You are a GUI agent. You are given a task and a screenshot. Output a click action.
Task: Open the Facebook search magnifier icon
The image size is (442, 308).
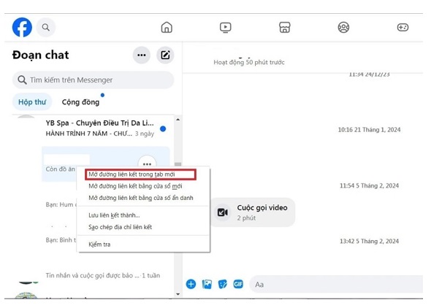(46, 28)
